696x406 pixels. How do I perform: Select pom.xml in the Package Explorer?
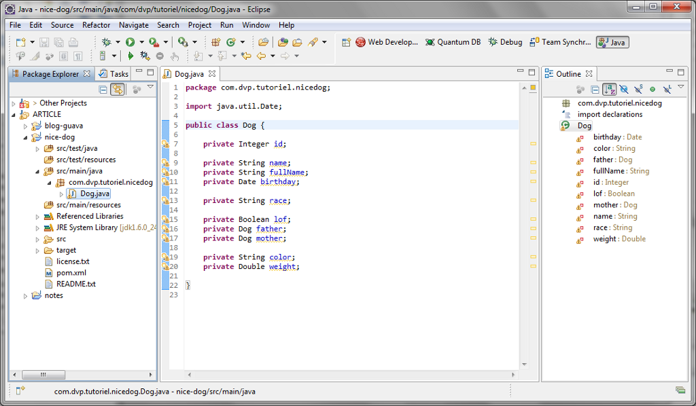[x=70, y=273]
